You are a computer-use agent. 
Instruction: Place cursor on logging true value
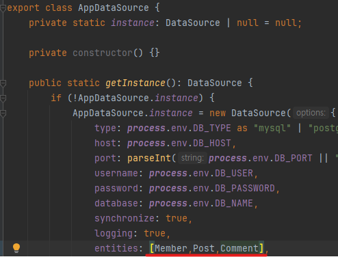point(155,234)
